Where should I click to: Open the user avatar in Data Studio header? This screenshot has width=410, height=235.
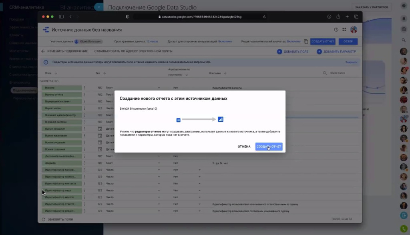coord(354,30)
